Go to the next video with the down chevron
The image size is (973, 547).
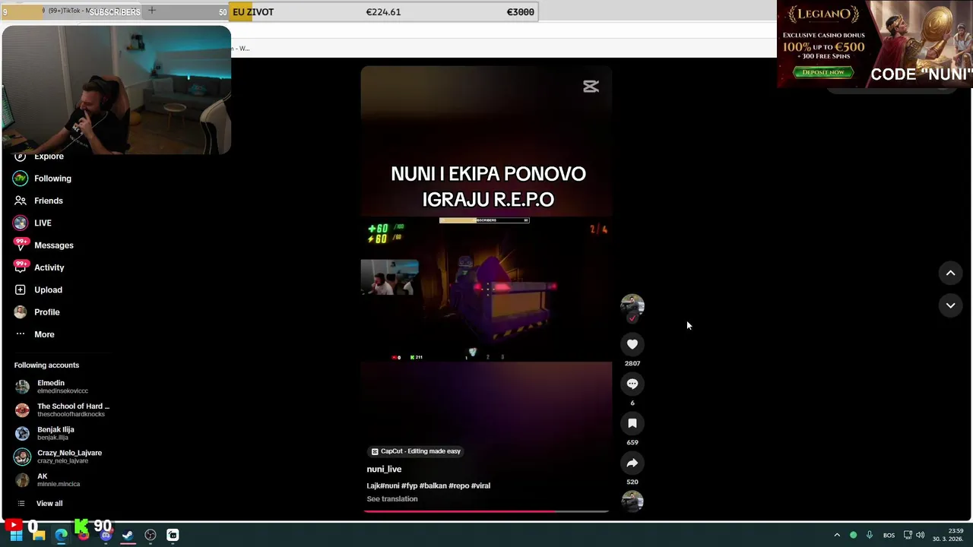[x=950, y=305]
